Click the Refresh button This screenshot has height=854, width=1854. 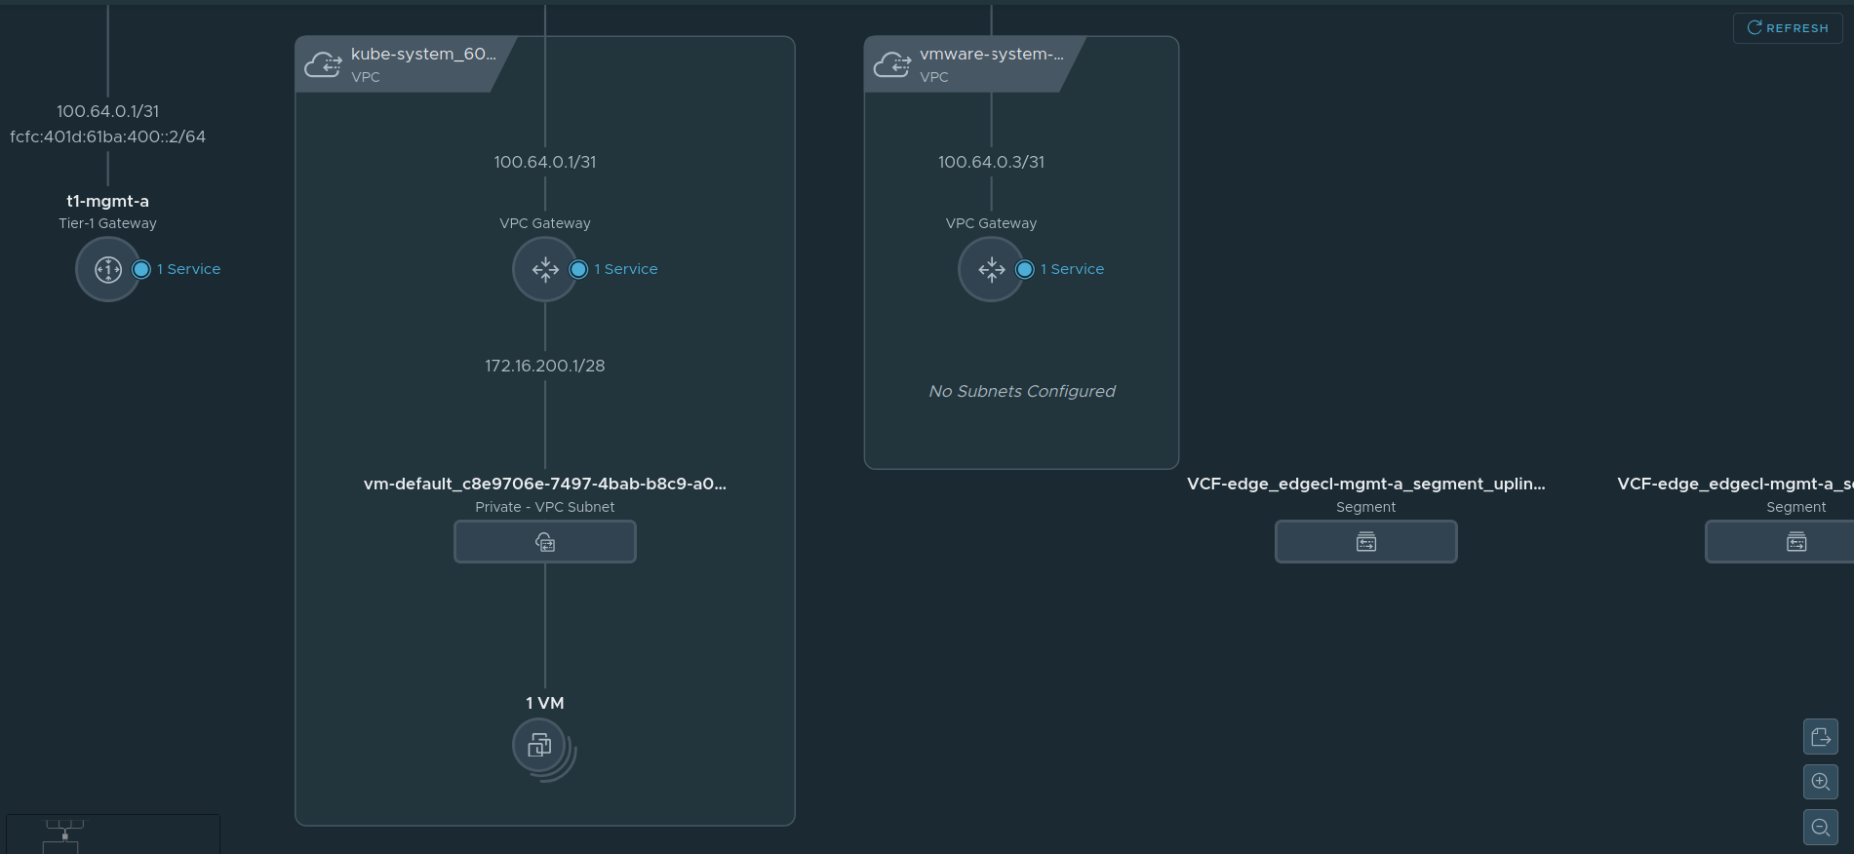point(1787,28)
